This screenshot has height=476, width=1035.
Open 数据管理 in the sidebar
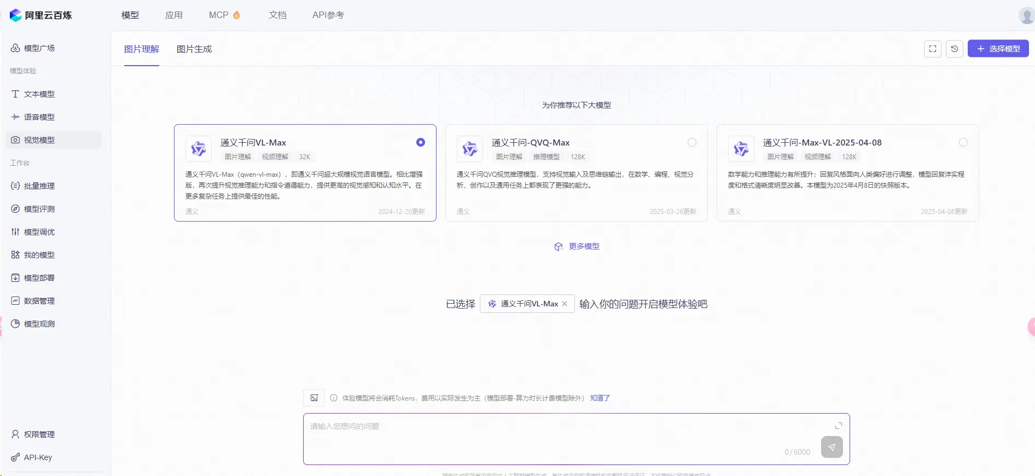[x=54, y=301]
